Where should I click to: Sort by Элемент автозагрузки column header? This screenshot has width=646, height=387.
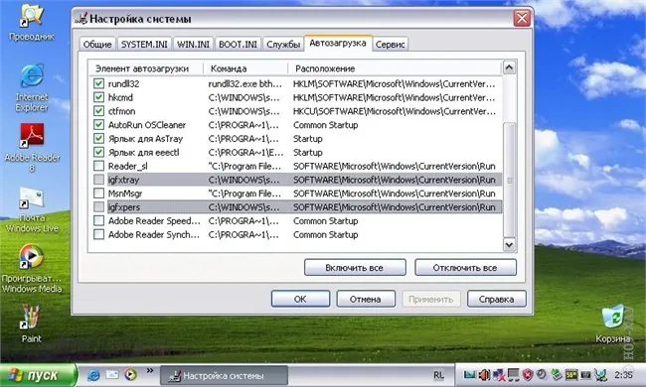click(146, 68)
